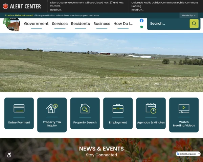Expand the Select Language dropdown
Viewport: 203px width, 162px height.
[x=188, y=154]
